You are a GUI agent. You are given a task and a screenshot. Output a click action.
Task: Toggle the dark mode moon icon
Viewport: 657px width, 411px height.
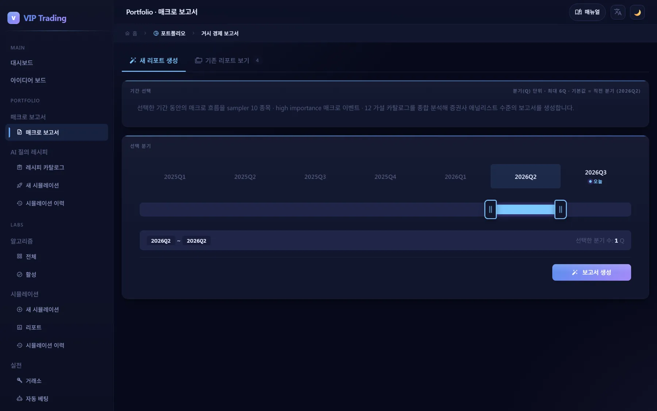point(637,12)
